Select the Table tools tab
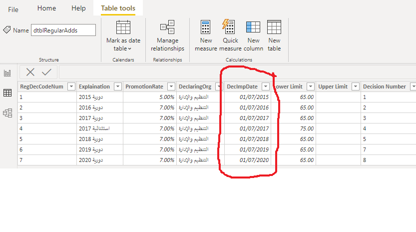 118,8
